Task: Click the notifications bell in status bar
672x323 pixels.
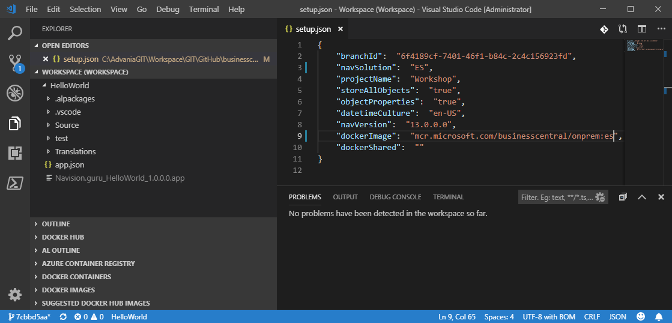Action: [659, 316]
